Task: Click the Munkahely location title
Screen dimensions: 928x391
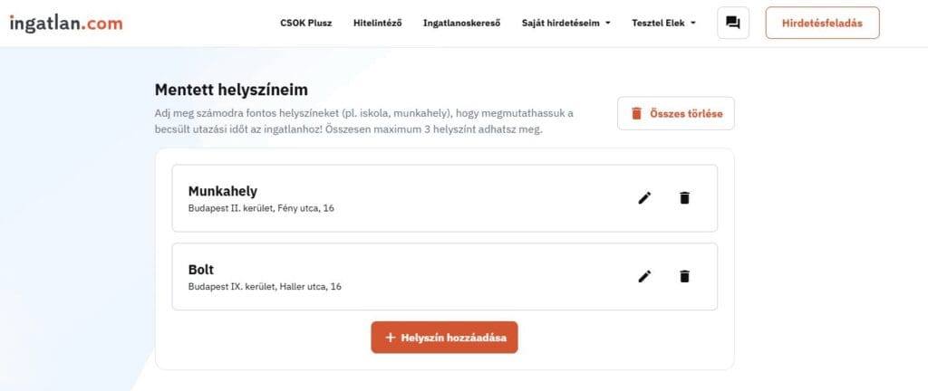Action: pos(223,191)
